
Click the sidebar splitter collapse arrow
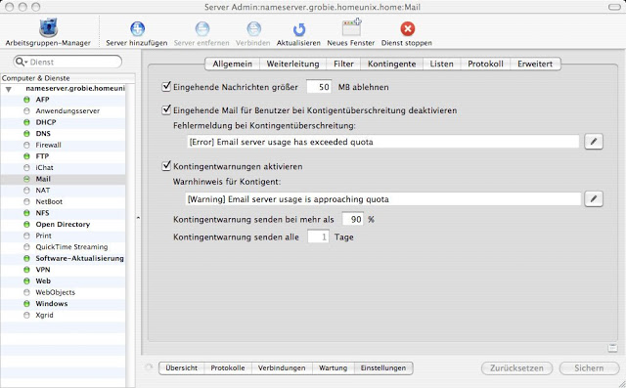(138, 218)
